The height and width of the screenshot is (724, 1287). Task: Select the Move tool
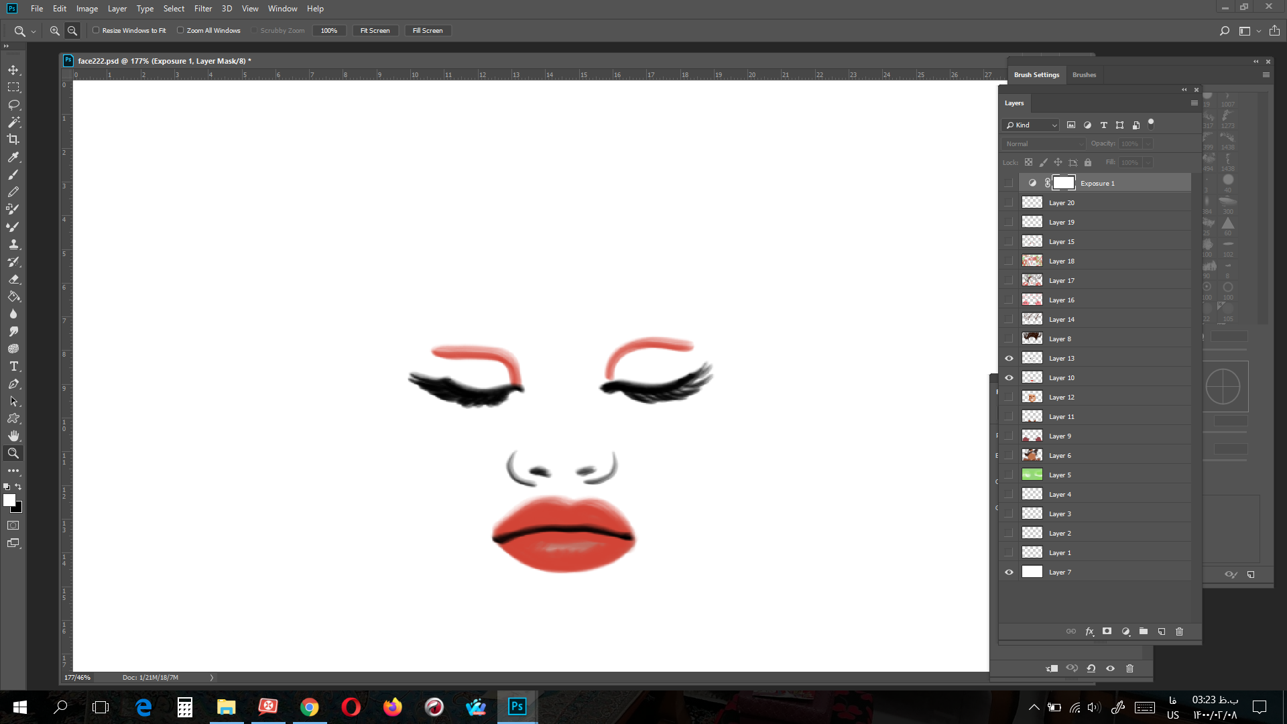(x=13, y=70)
